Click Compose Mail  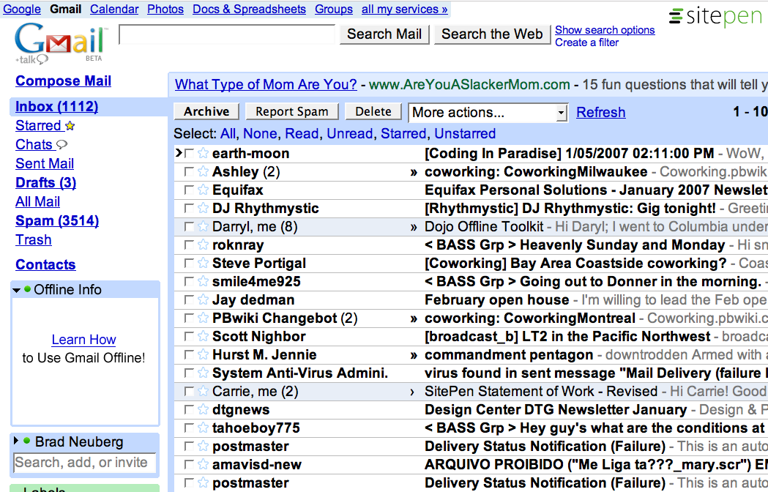63,81
